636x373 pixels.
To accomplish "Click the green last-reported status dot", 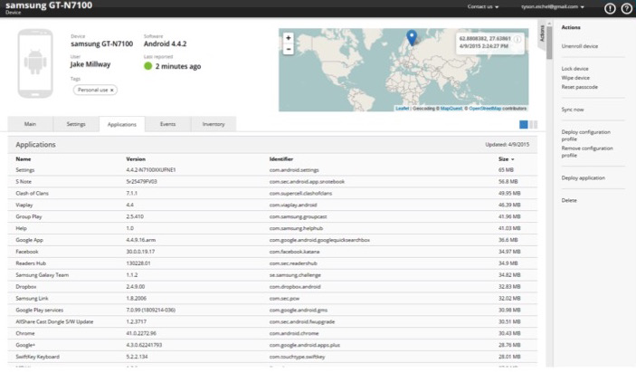I will (x=148, y=66).
